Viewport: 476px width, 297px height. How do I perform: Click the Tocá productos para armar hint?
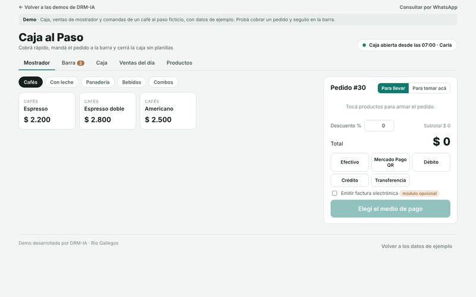pyautogui.click(x=390, y=107)
